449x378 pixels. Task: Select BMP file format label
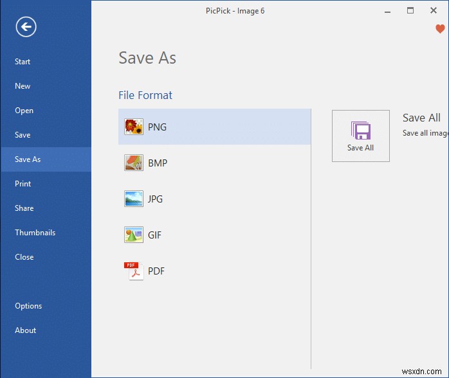coord(158,163)
